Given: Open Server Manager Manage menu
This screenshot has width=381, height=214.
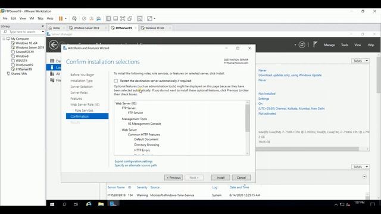Looking at the screenshot, I should pos(329,45).
